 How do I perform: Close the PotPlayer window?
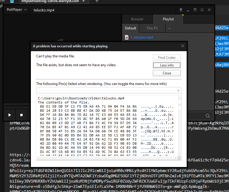click(209, 10)
